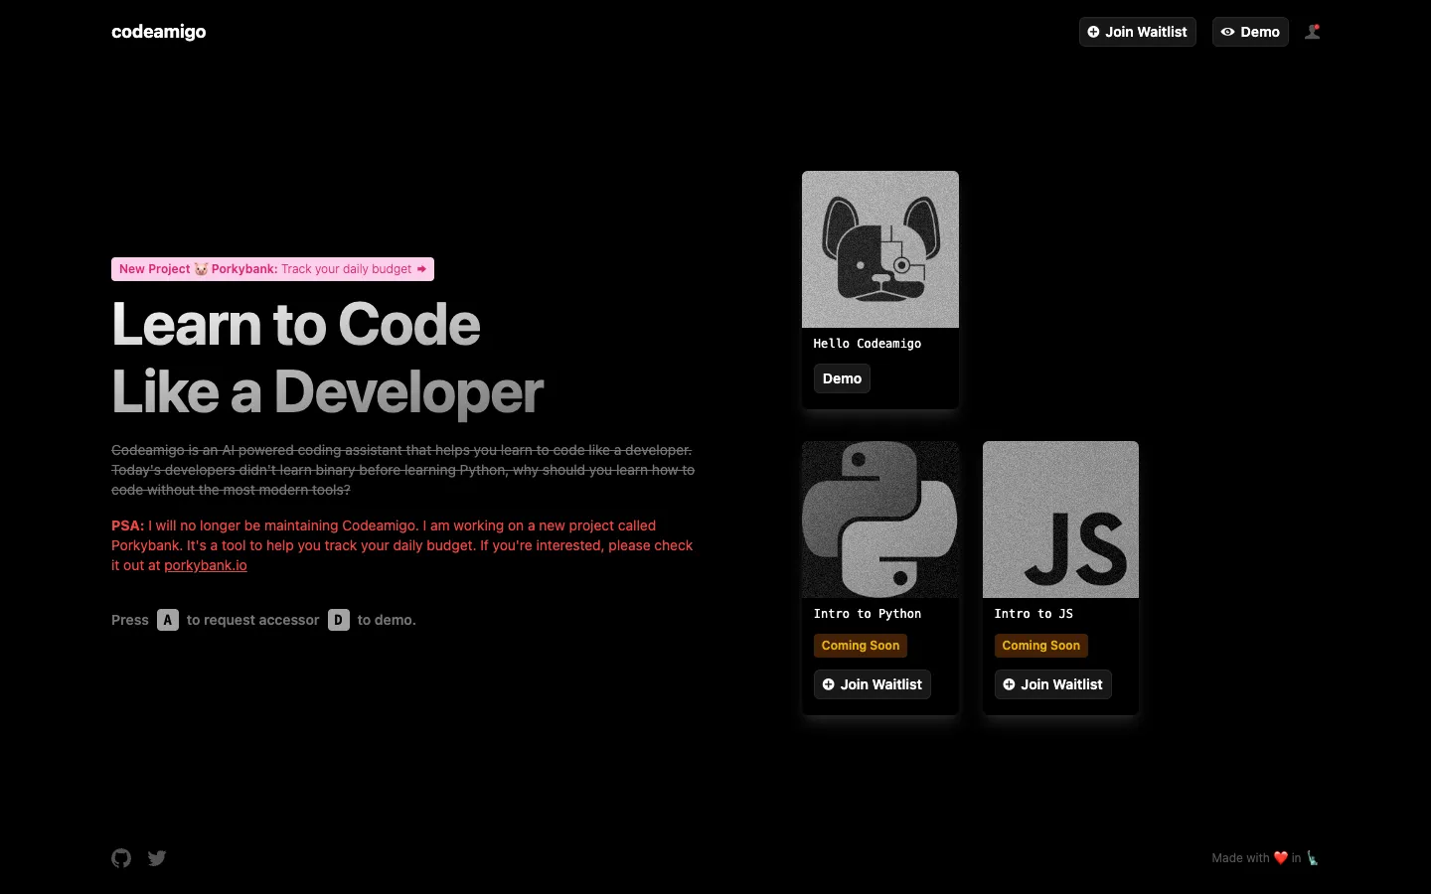This screenshot has height=894, width=1431.
Task: Open the Twitter bird icon in footer
Action: tap(157, 858)
